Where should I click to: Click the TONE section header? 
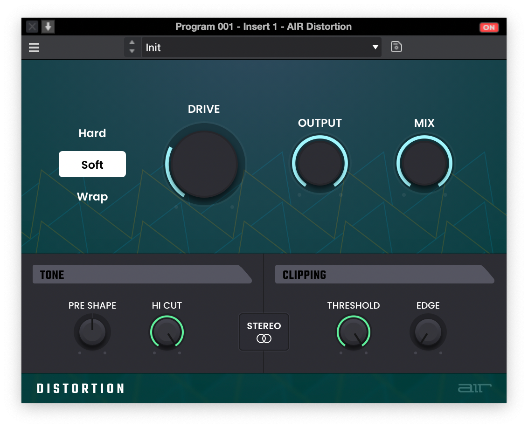point(142,274)
